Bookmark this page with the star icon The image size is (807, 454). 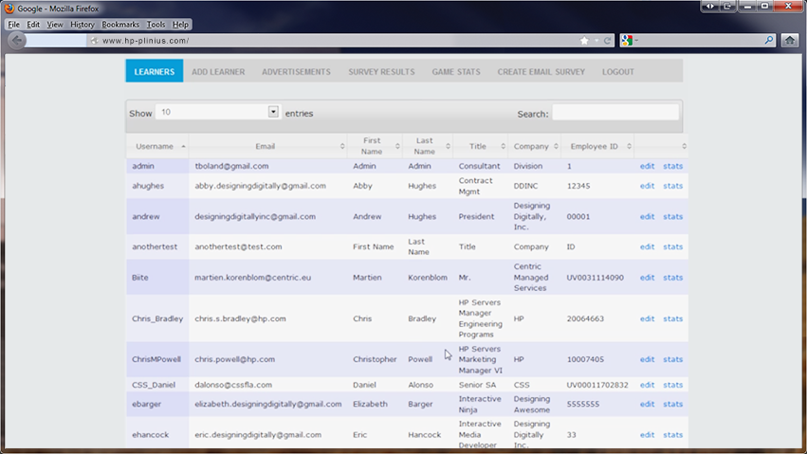coord(584,41)
